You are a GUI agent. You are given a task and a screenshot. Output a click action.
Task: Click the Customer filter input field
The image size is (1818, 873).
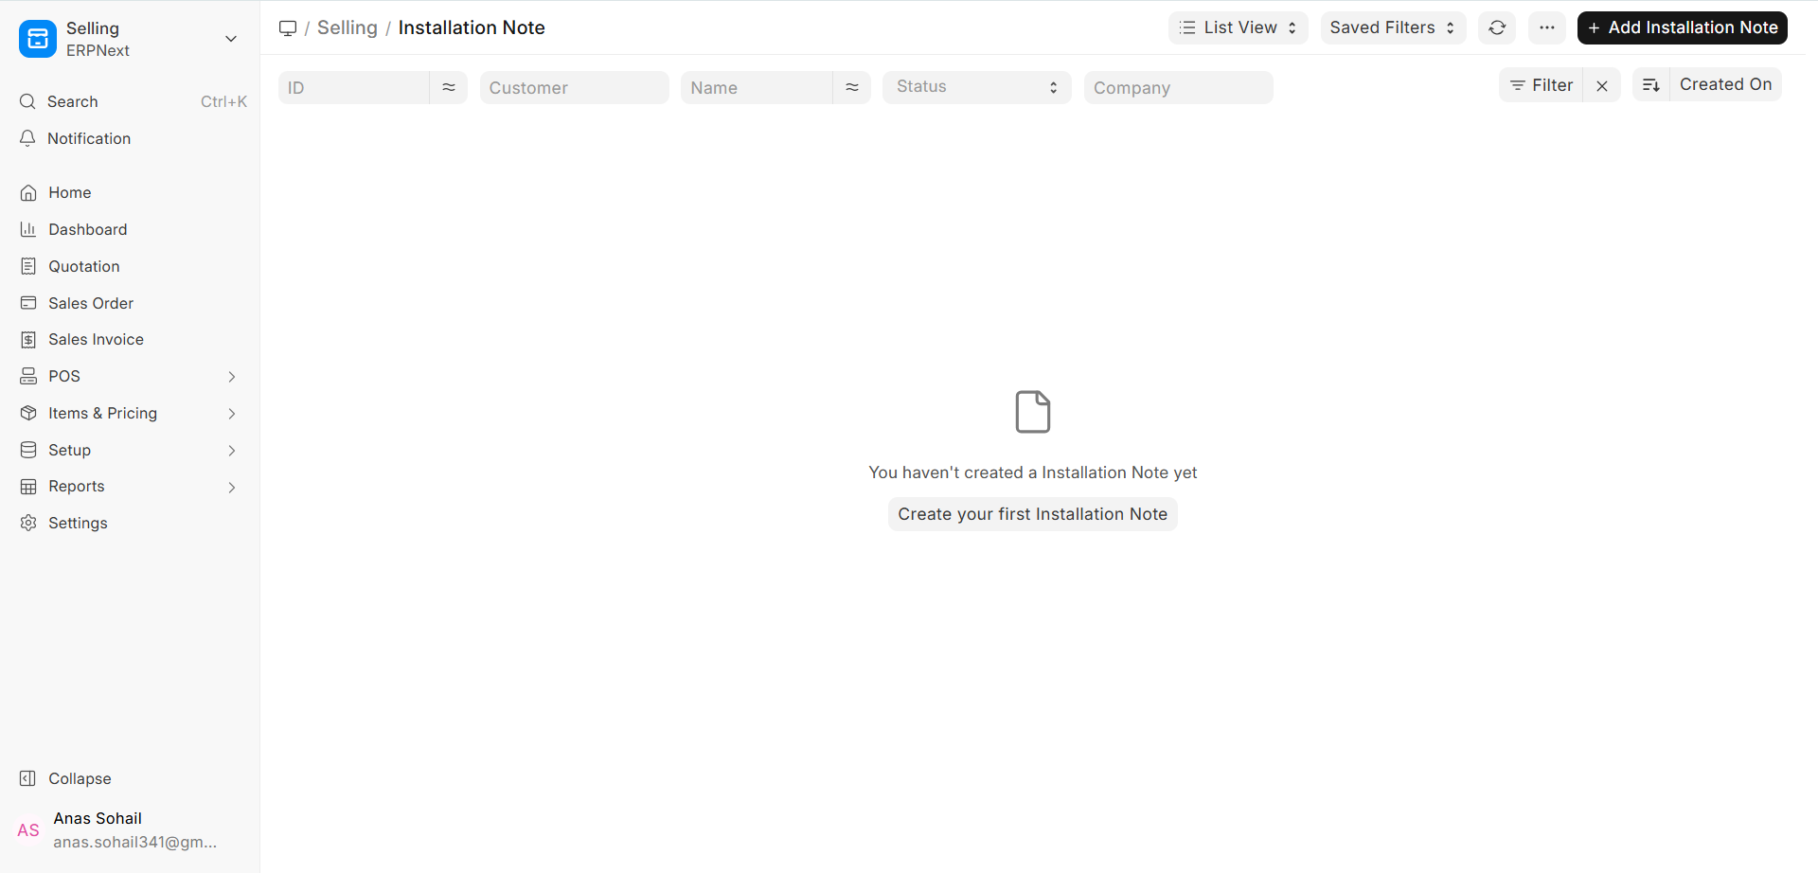(x=574, y=88)
